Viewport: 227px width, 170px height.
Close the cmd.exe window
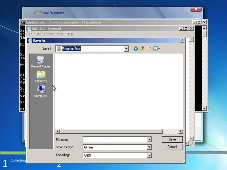204,22
